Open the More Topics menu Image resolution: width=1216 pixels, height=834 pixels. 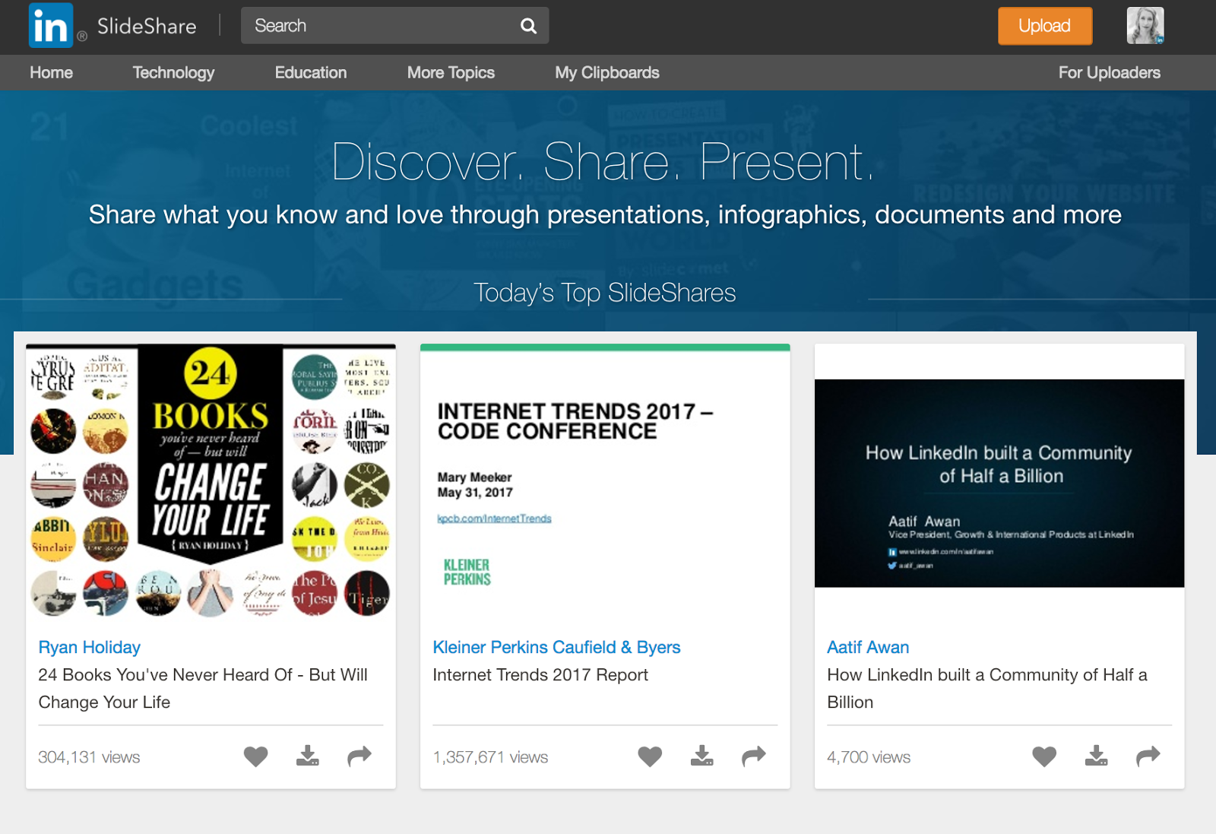coord(451,73)
